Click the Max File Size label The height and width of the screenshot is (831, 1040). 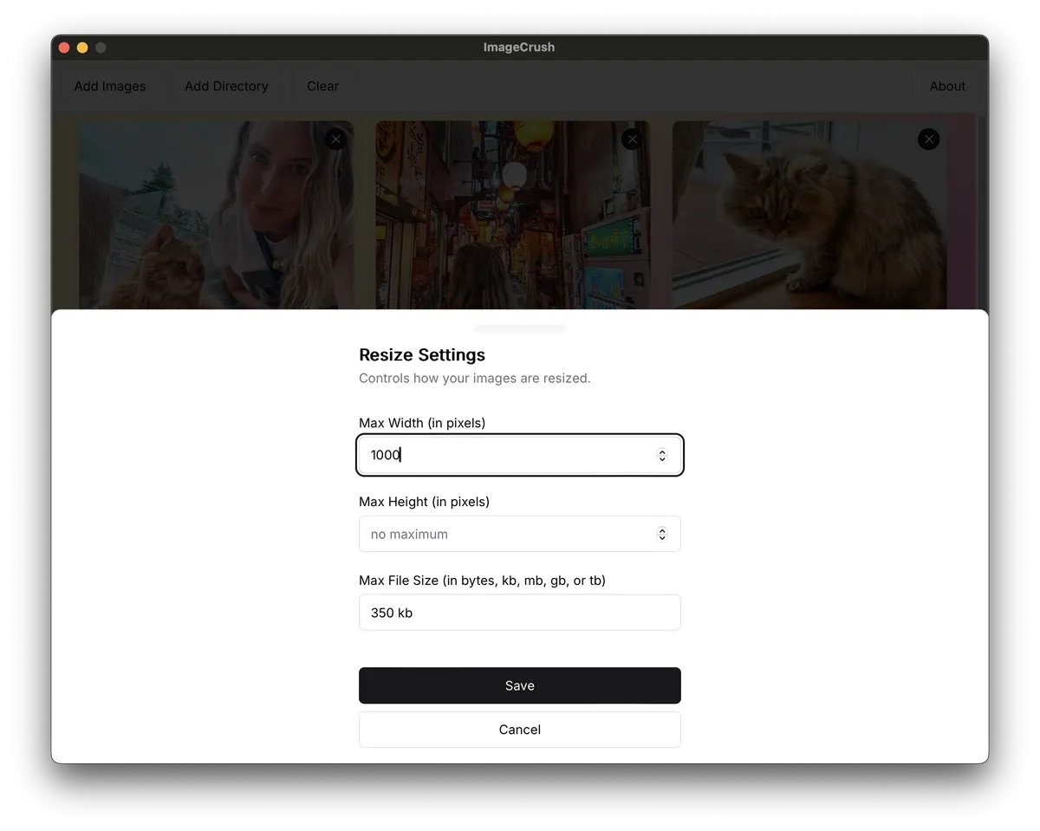482,581
